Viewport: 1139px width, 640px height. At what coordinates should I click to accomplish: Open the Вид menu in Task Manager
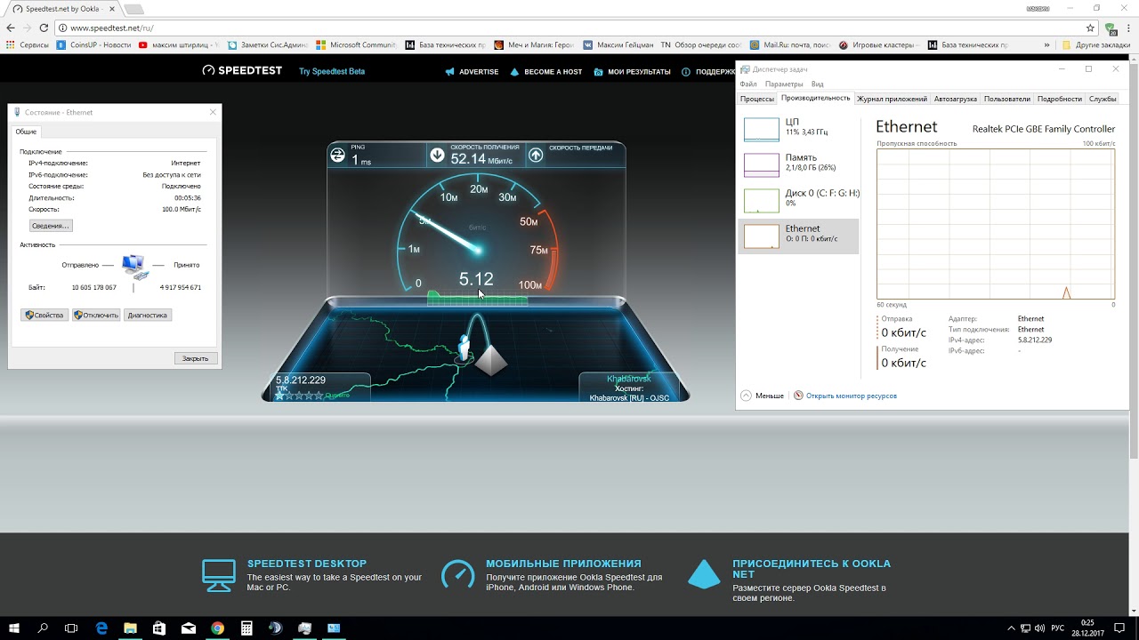pos(817,84)
